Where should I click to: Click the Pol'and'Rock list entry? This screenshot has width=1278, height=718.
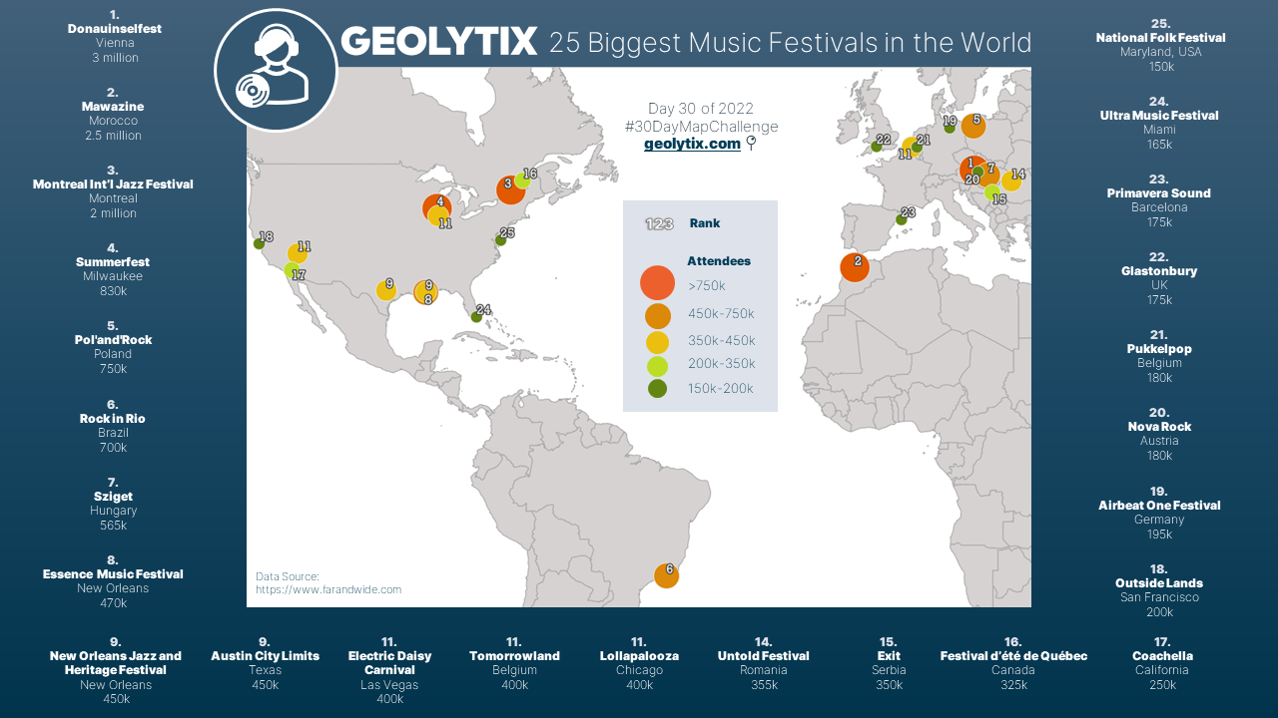point(113,347)
